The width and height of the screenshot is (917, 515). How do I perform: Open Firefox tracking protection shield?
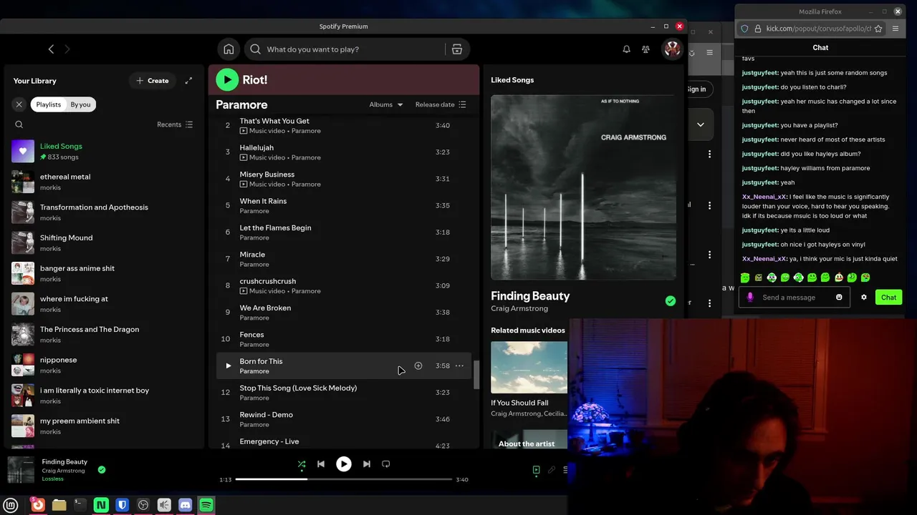(x=744, y=29)
